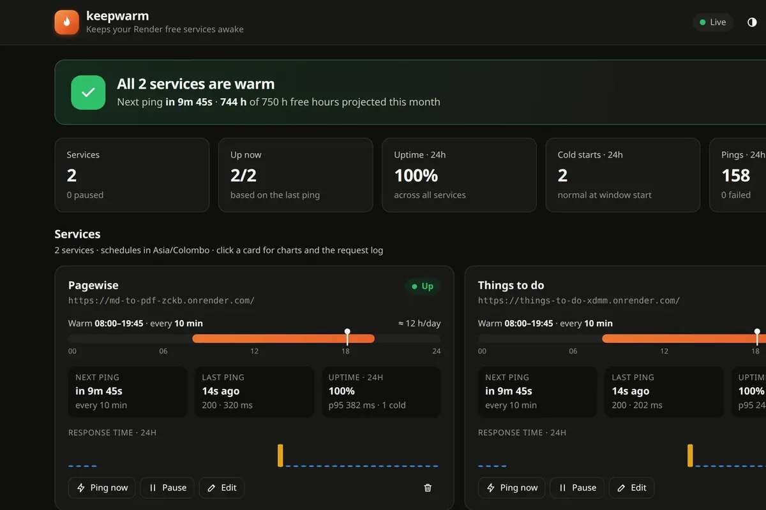Edit the Things to do service
The image size is (766, 510).
632,488
